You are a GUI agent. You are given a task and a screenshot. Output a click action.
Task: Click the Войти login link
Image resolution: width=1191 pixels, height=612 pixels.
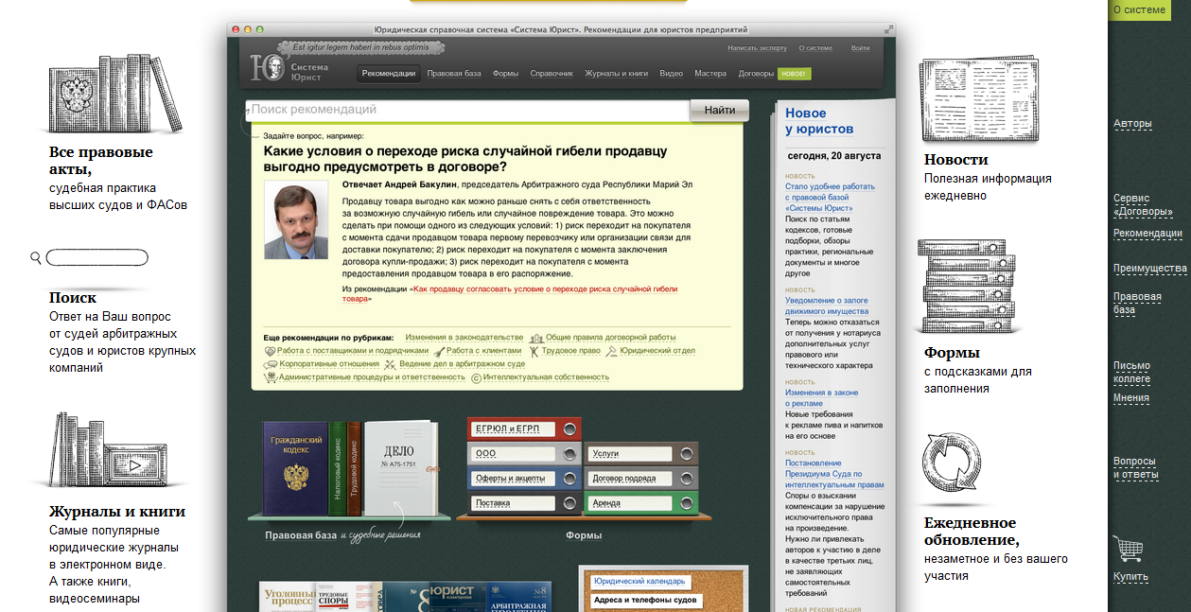click(x=860, y=47)
